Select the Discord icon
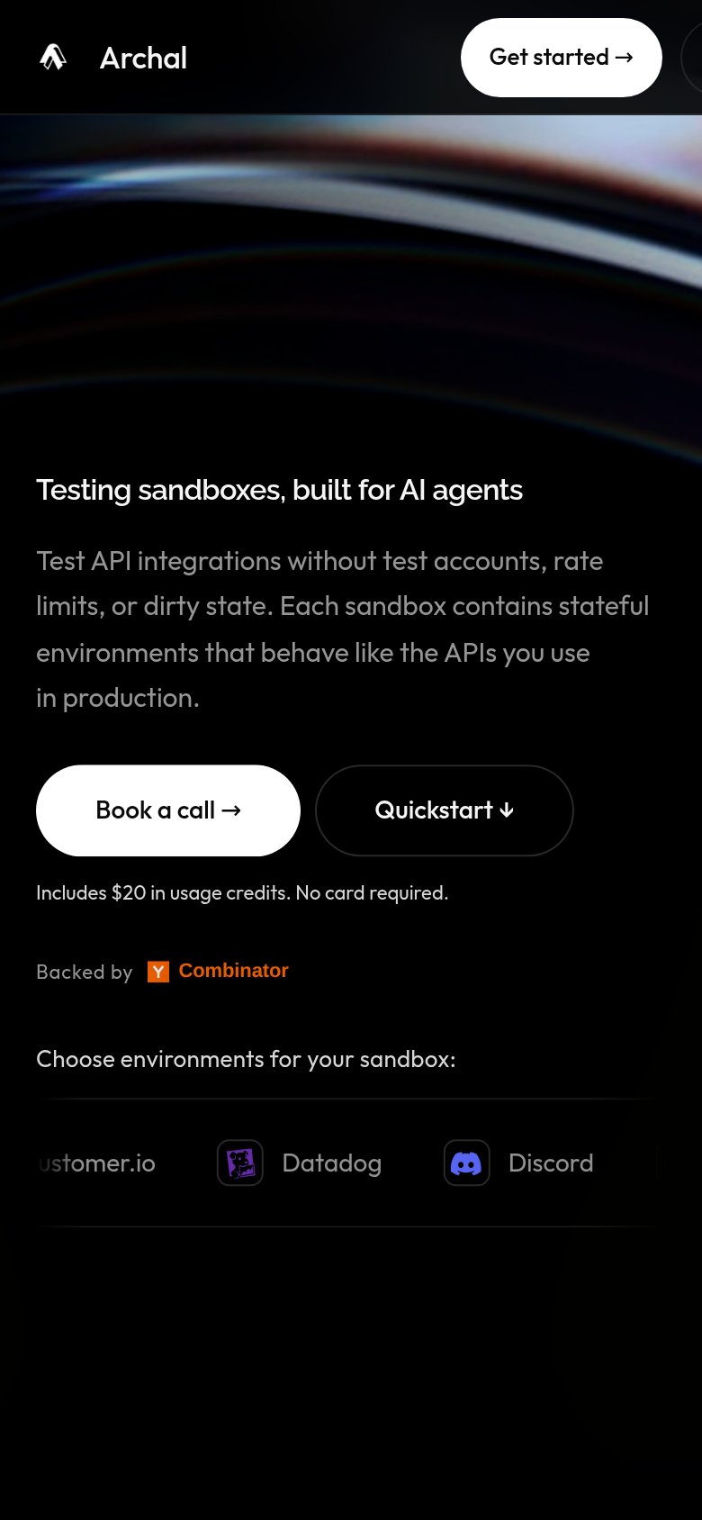This screenshot has width=702, height=1520. pyautogui.click(x=467, y=1163)
